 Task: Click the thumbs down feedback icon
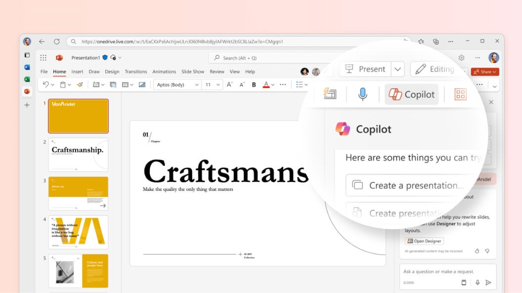pyautogui.click(x=487, y=251)
